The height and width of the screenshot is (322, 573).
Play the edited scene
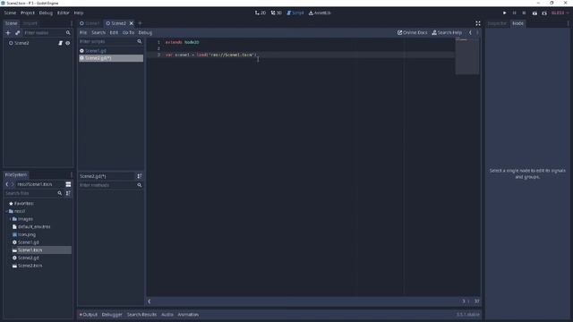535,13
